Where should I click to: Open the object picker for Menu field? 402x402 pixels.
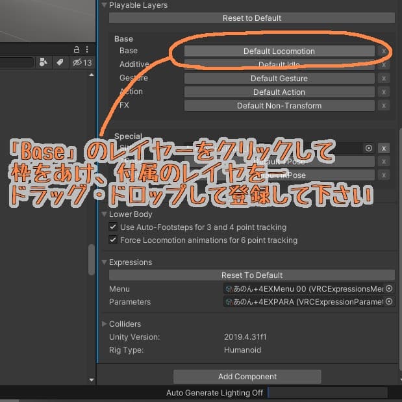[389, 288]
